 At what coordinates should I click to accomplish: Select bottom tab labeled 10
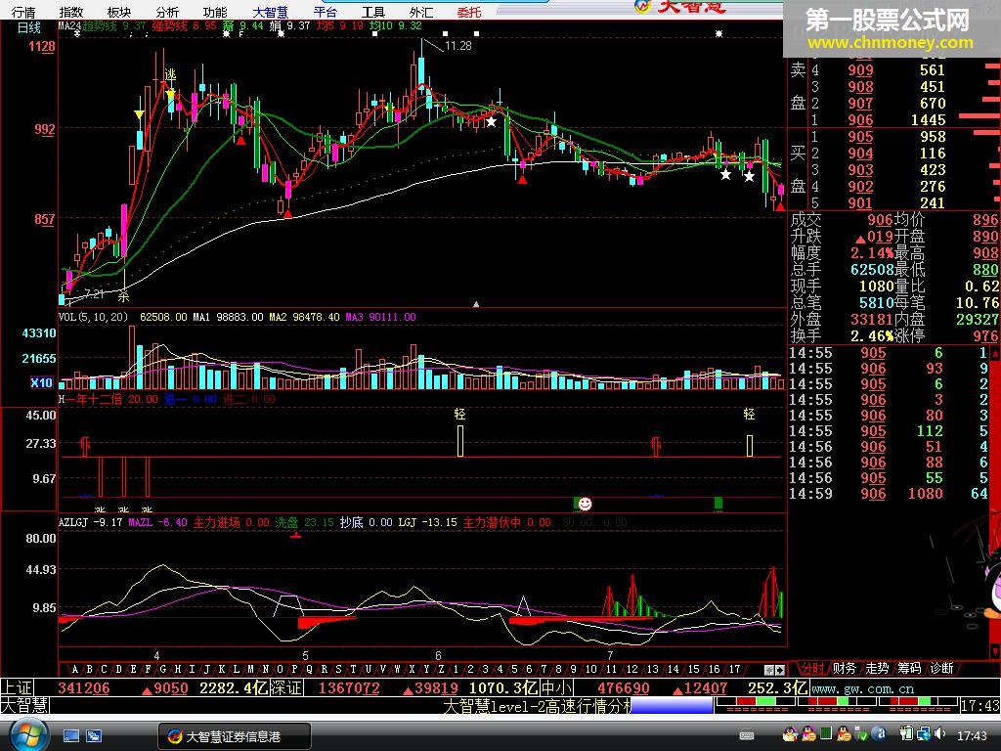[591, 669]
